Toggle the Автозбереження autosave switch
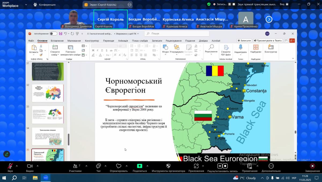The height and width of the screenshot is (182, 322). [x=53, y=34]
